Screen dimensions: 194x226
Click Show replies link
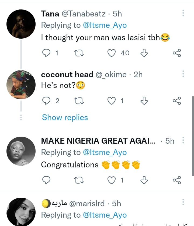[x=65, y=117]
